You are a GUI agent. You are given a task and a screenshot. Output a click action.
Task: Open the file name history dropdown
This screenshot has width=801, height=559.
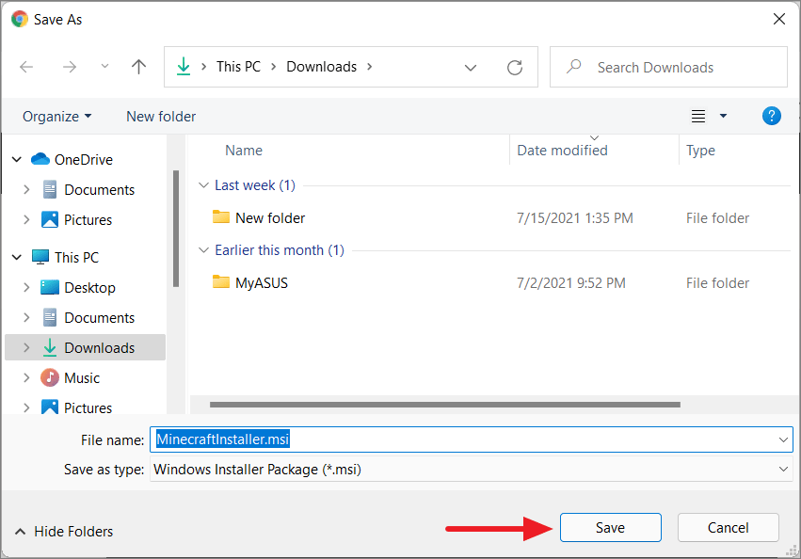781,439
